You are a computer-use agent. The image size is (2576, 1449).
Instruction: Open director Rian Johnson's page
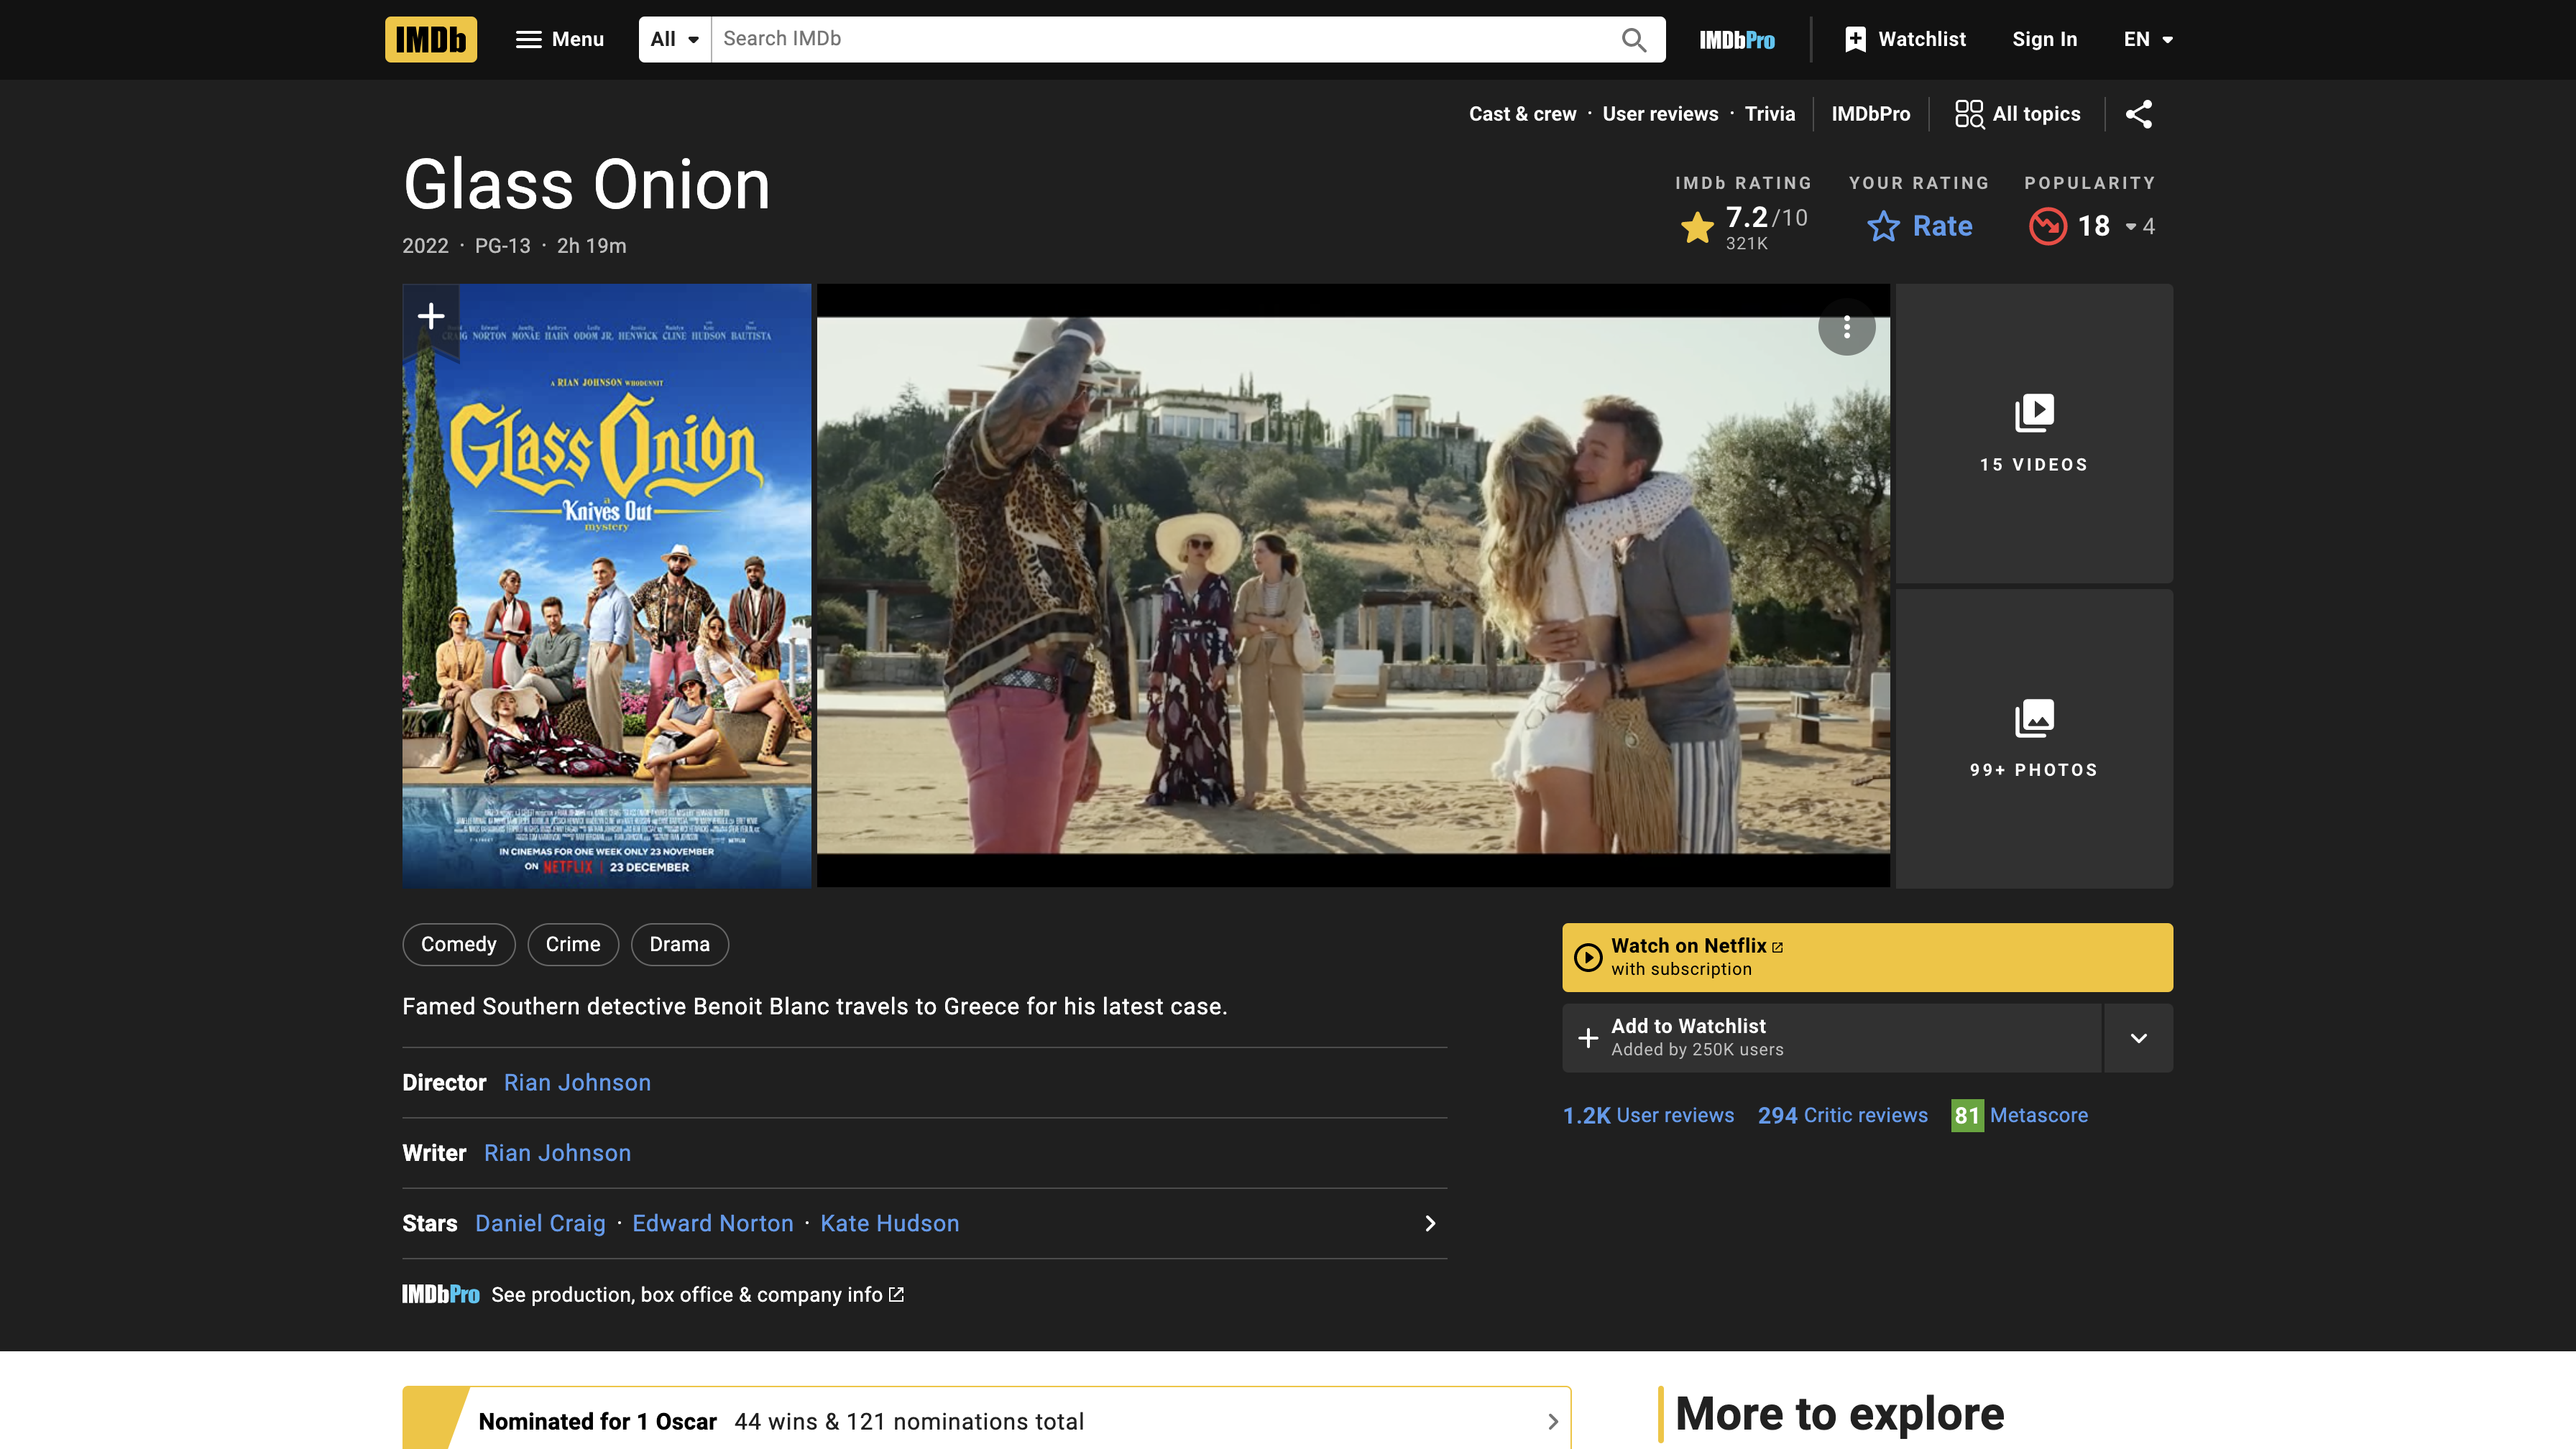(x=577, y=1082)
